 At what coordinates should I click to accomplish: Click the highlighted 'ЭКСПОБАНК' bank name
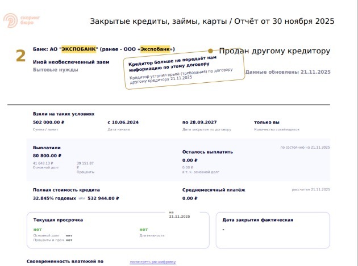coord(80,49)
